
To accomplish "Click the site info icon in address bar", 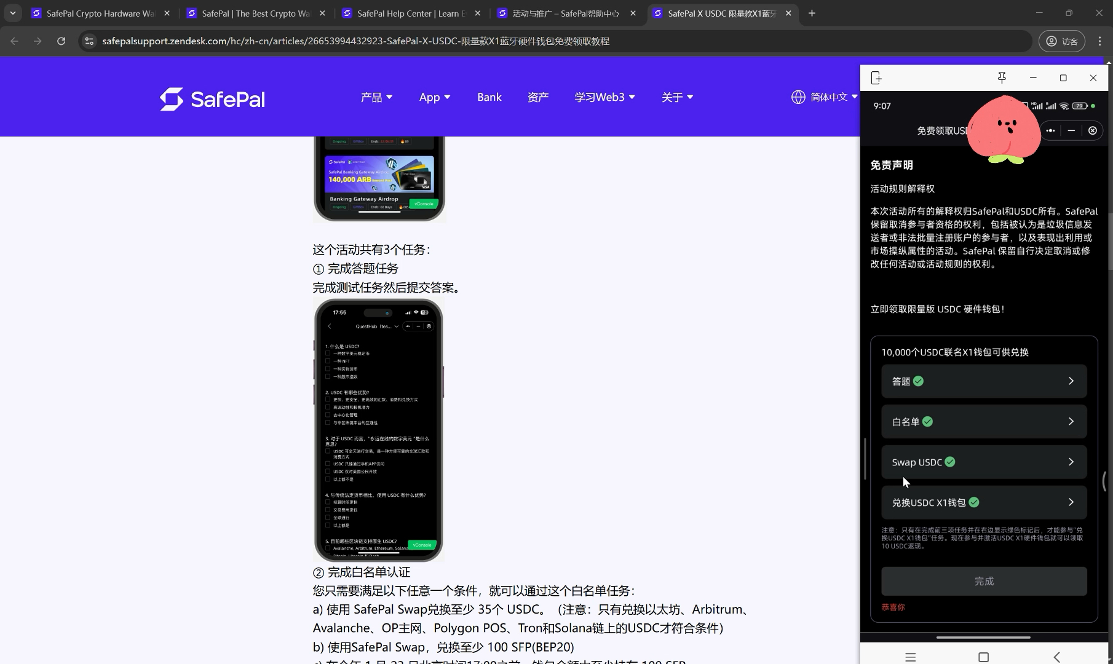I will 89,41.
